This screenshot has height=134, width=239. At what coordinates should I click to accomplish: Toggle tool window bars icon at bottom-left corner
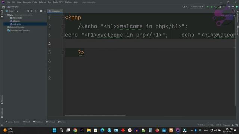coord(2,125)
